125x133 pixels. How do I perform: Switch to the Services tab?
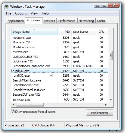(49, 21)
